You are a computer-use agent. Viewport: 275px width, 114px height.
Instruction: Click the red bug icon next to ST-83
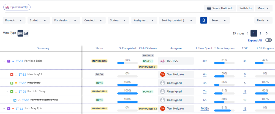coord(12,74)
